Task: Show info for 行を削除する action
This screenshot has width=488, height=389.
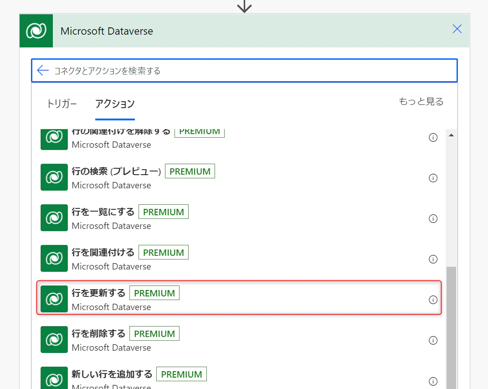Action: [x=433, y=340]
